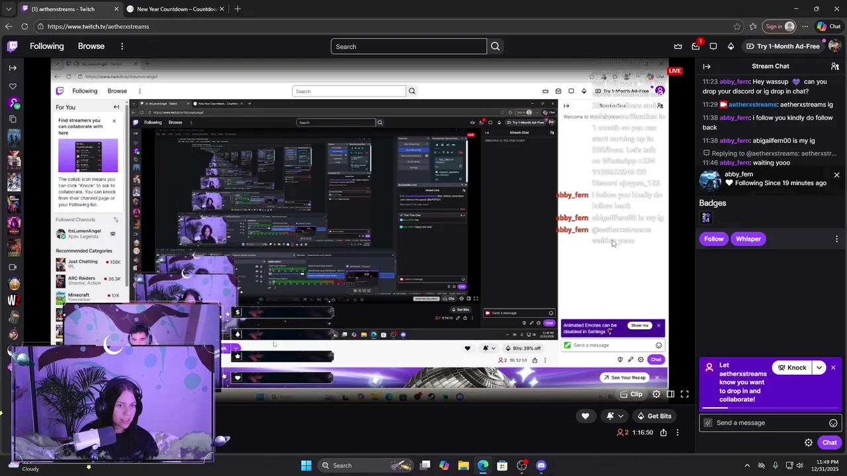The height and width of the screenshot is (476, 847).
Task: Open the Following tab
Action: point(46,46)
